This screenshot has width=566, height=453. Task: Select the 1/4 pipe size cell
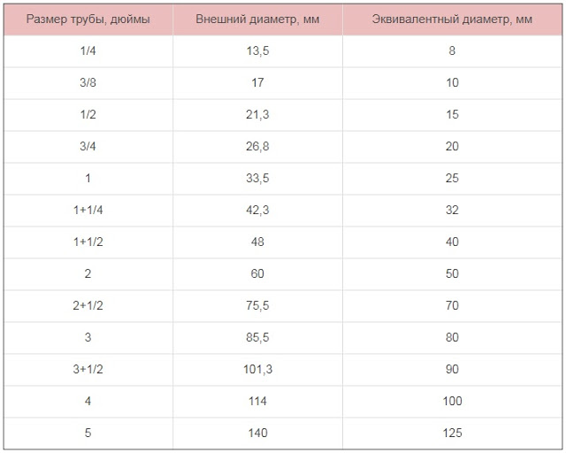coord(88,51)
